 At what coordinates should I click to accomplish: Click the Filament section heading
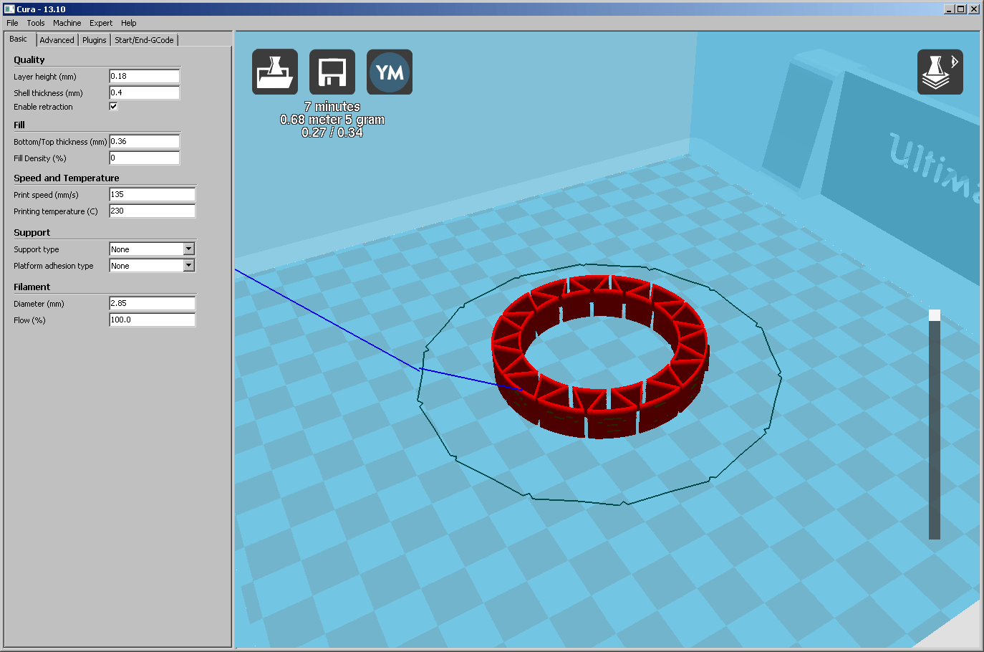pyautogui.click(x=32, y=287)
